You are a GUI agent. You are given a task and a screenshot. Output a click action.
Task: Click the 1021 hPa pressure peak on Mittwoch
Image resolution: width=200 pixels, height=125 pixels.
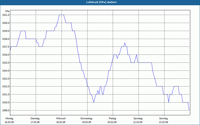click(x=61, y=15)
